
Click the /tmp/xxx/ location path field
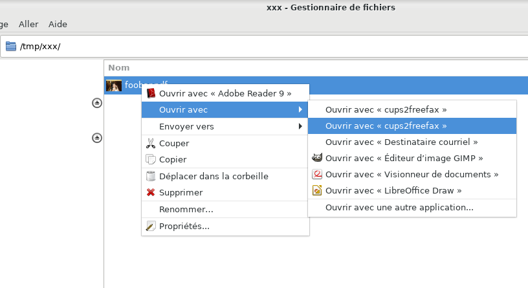coord(259,47)
